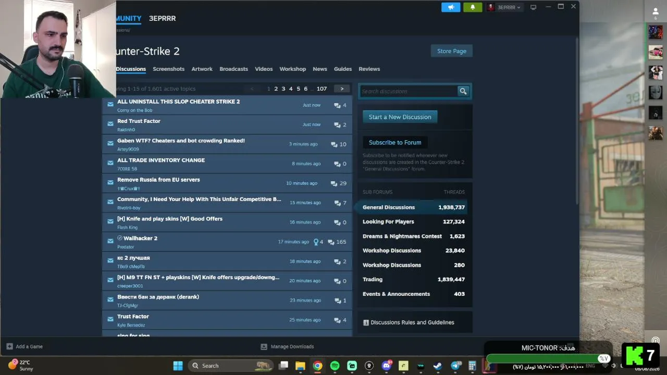Image resolution: width=667 pixels, height=375 pixels.
Task: Click the taskbar Search box
Action: [230, 366]
